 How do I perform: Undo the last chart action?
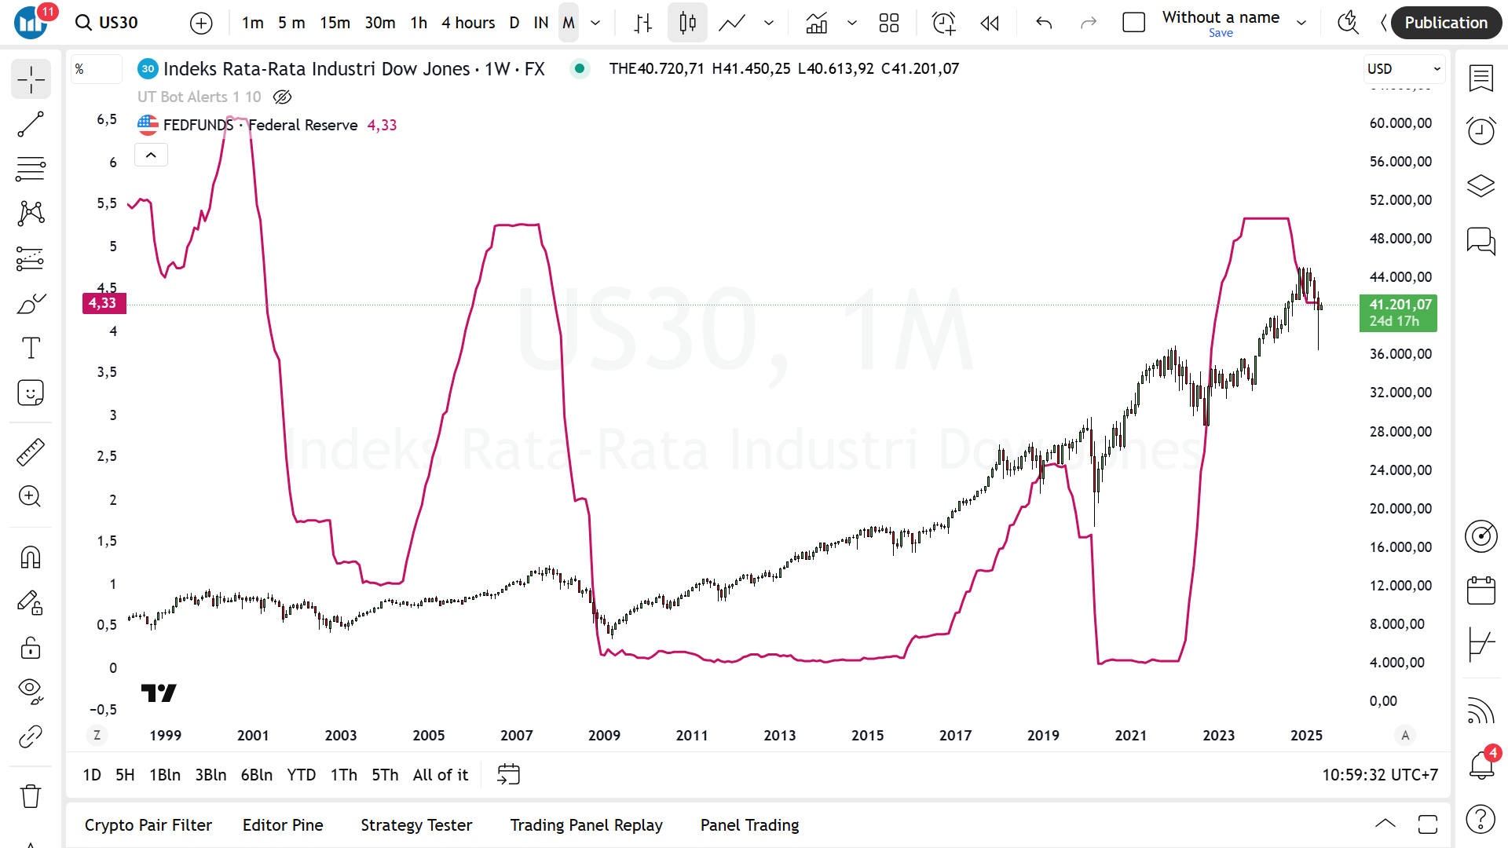coord(1044,23)
